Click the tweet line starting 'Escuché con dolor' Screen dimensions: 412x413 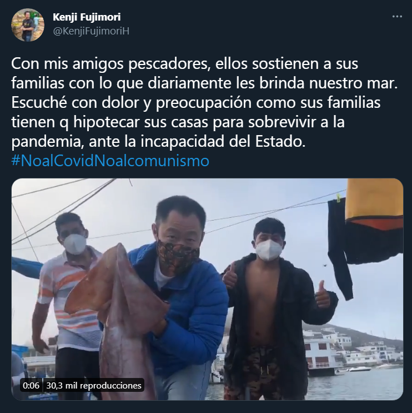(x=196, y=102)
